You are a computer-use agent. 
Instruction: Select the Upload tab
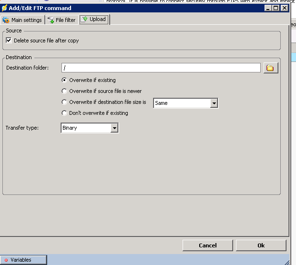(94, 20)
